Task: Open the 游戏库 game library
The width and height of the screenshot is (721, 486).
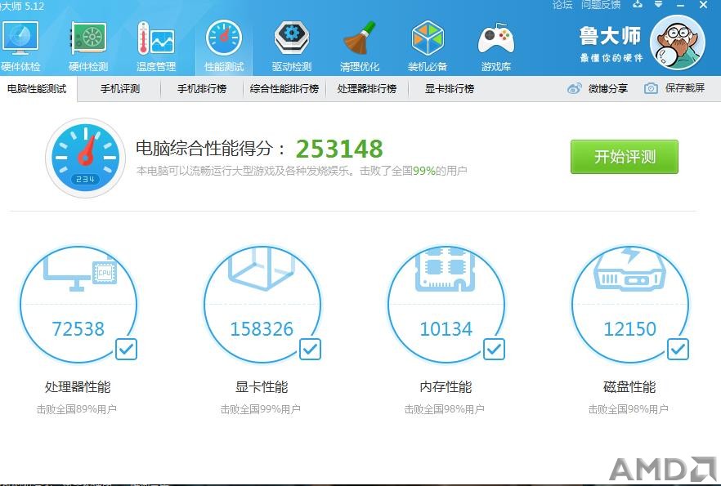Action: pyautogui.click(x=495, y=47)
